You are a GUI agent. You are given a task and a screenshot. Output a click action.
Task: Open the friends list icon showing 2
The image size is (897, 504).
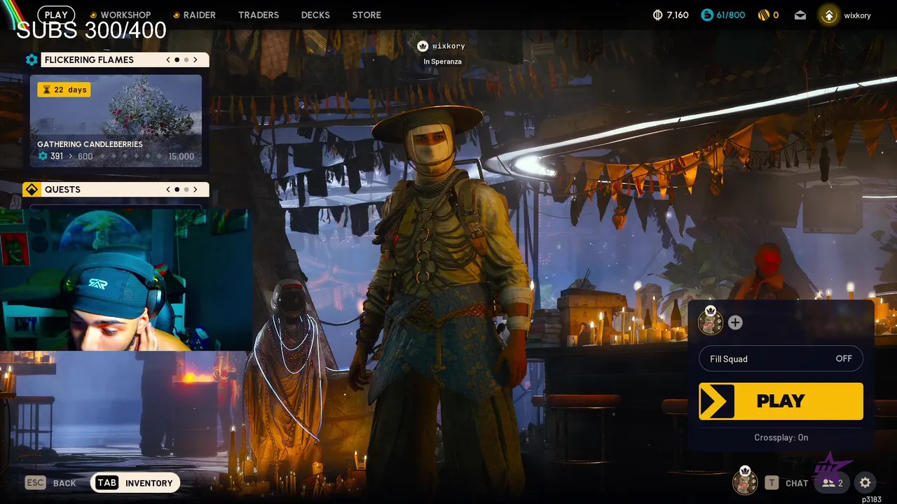(833, 483)
